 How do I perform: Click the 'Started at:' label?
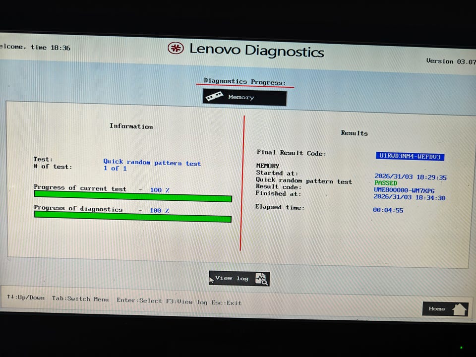[x=277, y=173]
